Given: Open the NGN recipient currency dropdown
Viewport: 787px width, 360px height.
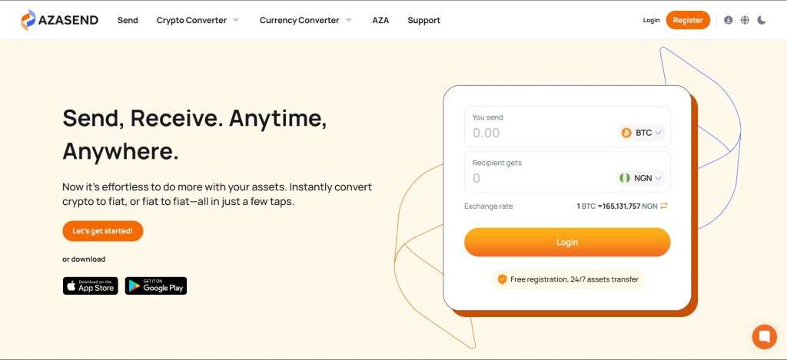Looking at the screenshot, I should click(642, 178).
